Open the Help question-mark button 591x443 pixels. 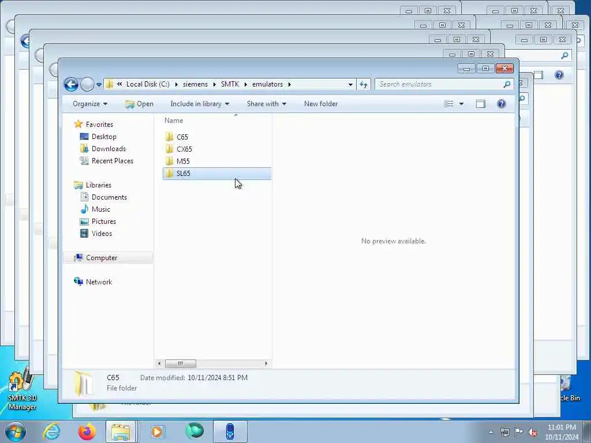(x=502, y=104)
